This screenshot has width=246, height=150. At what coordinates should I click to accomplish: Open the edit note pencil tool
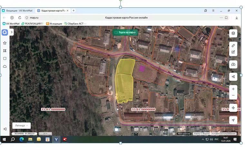click(233, 52)
